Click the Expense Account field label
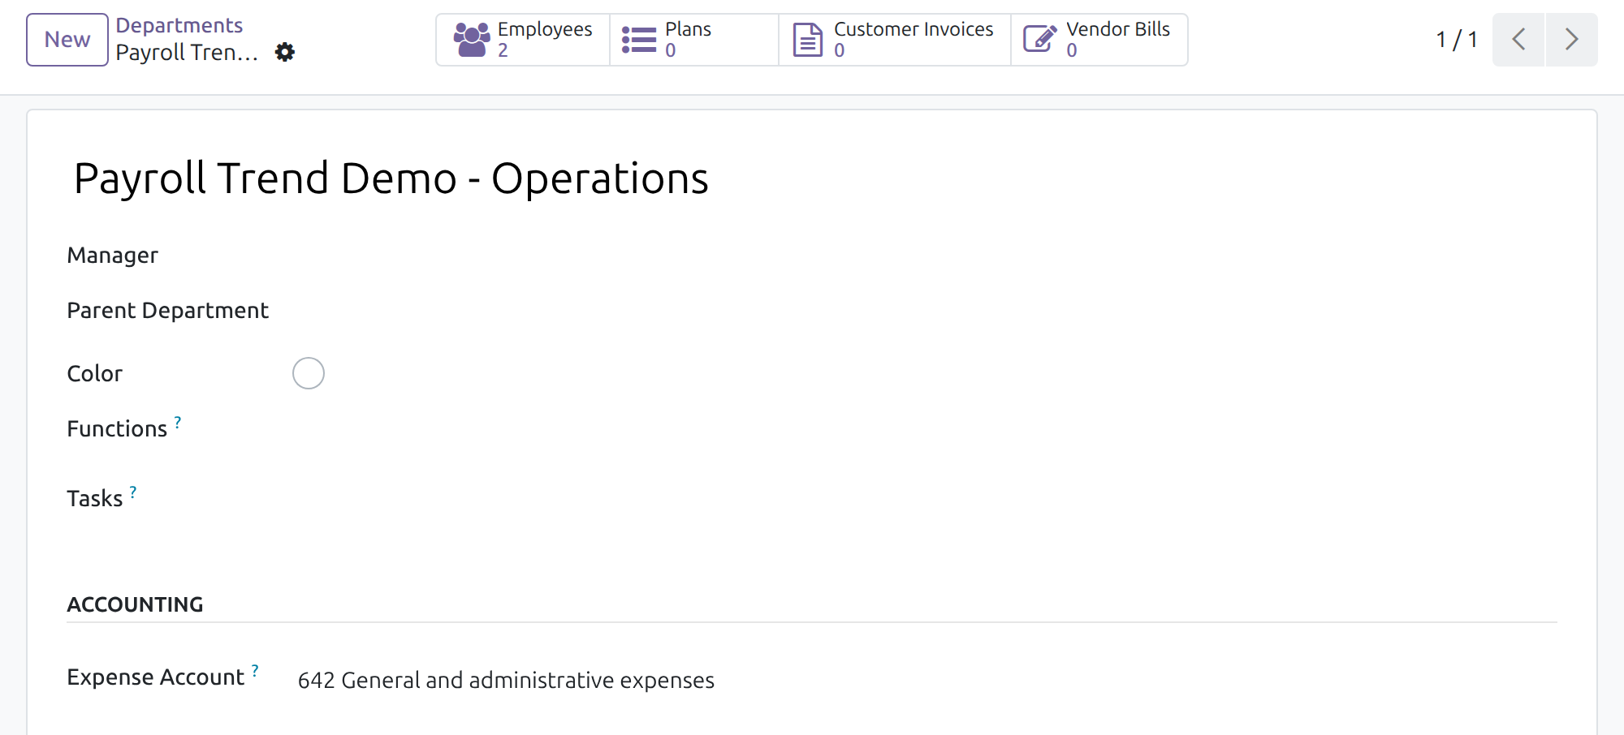Viewport: 1624px width, 735px height. pos(156,677)
